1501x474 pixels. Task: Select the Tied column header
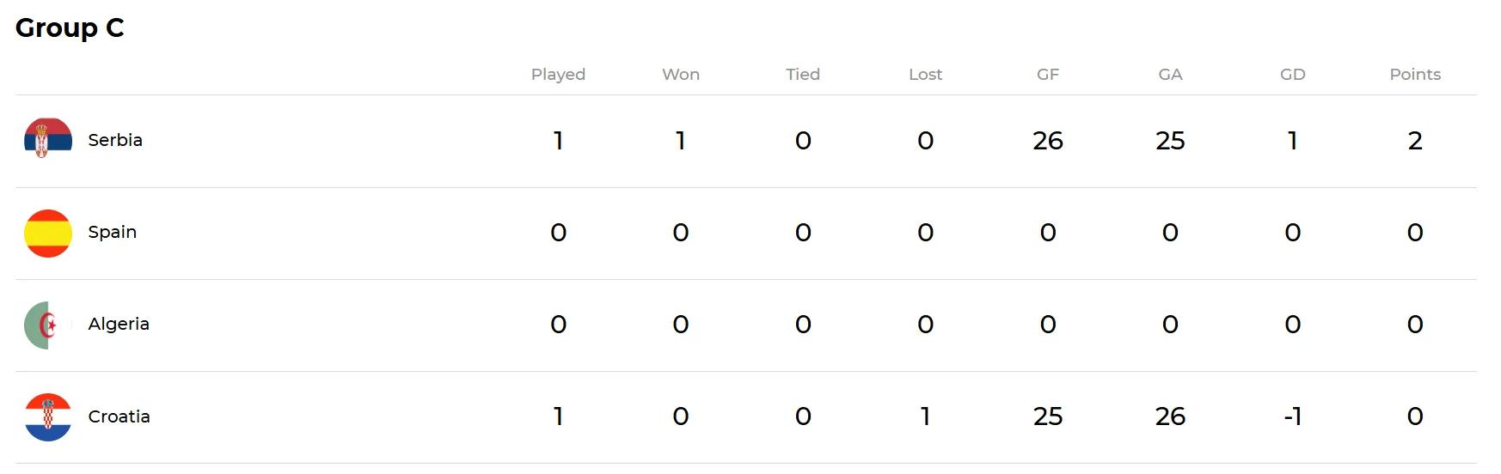[x=803, y=75]
